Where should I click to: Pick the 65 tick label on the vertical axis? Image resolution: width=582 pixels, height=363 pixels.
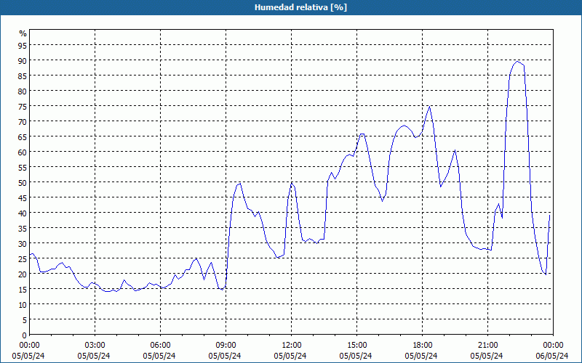23,136
